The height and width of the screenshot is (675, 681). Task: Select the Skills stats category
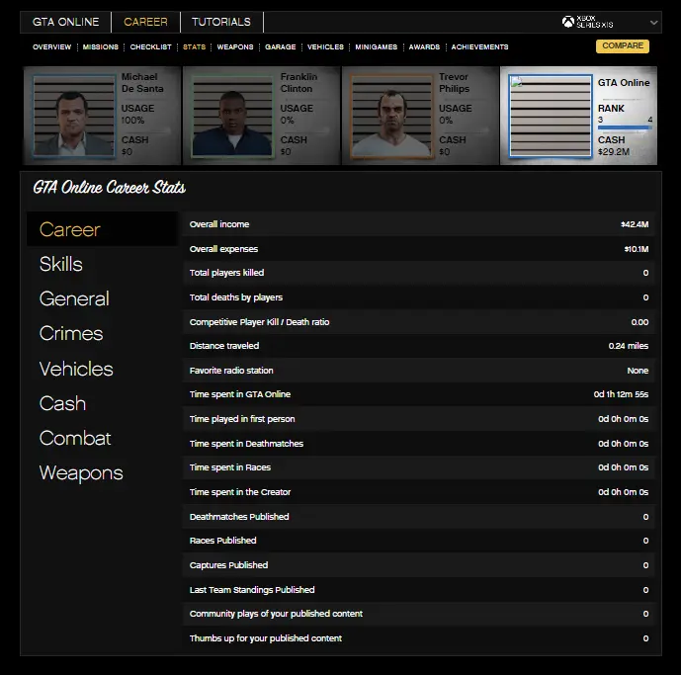coord(61,264)
